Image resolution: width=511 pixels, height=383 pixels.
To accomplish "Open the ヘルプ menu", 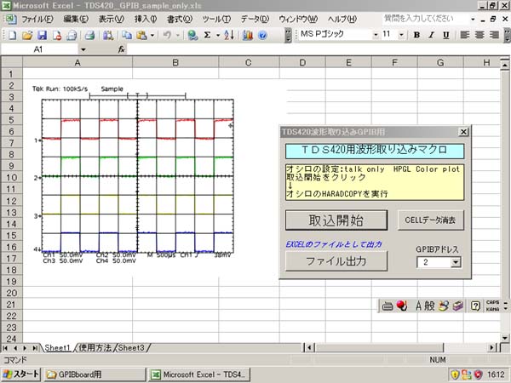I will click(x=342, y=20).
